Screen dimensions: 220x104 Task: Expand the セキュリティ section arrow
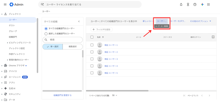pyautogui.click(x=2, y=94)
